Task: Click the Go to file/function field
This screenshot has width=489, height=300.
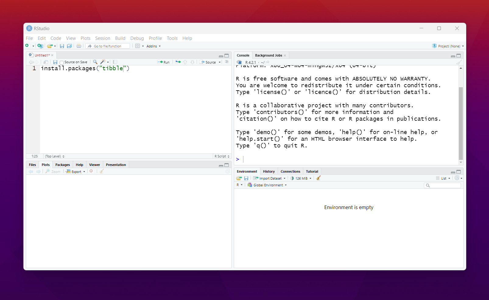Action: (108, 46)
